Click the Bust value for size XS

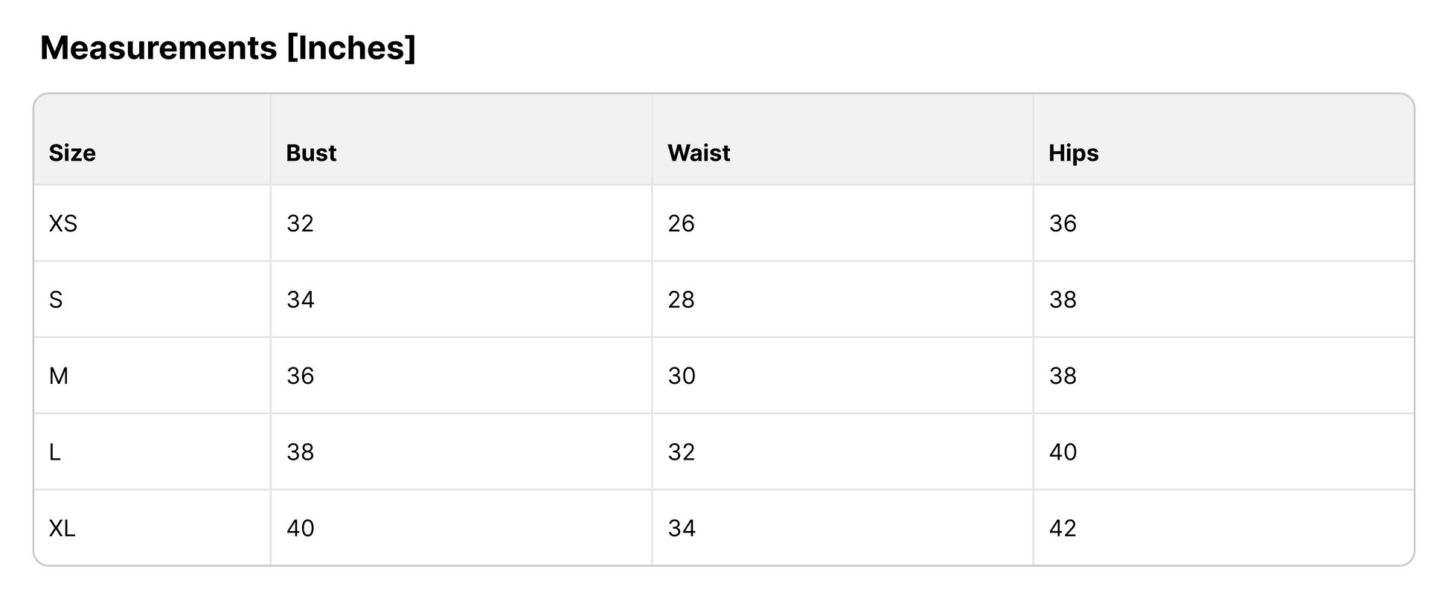(300, 224)
